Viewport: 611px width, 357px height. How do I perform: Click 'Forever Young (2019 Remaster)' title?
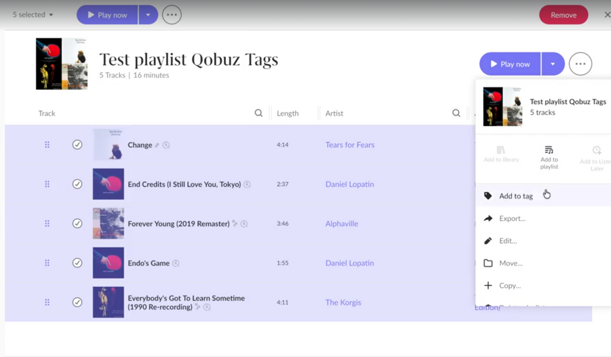click(x=179, y=223)
